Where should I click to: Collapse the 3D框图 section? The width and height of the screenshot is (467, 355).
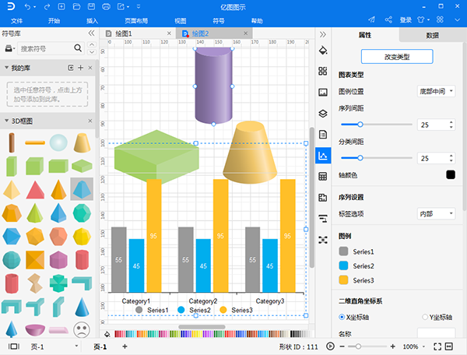6,121
